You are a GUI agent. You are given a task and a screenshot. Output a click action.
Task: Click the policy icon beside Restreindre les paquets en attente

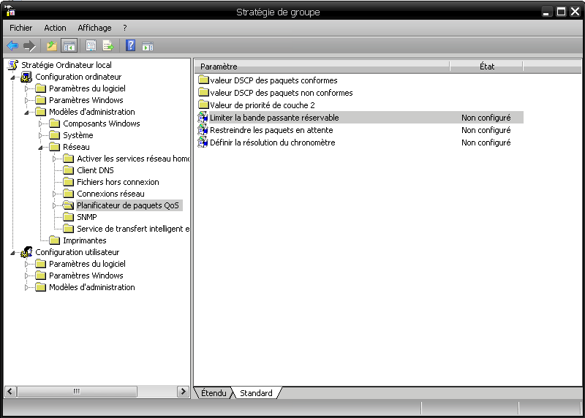(x=203, y=129)
